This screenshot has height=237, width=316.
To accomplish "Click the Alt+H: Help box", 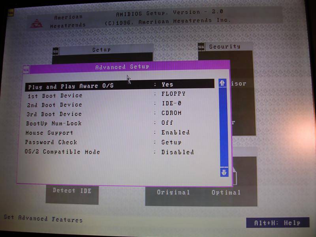I will [x=278, y=222].
